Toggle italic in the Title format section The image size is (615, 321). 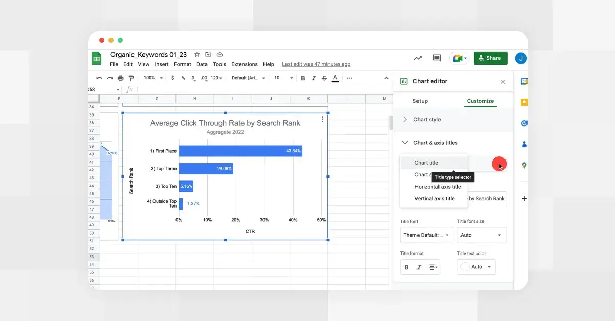click(419, 267)
